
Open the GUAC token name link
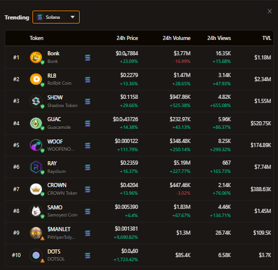tap(54, 119)
